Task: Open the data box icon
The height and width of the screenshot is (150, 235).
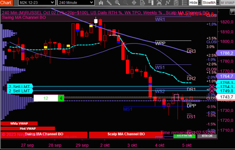Action: coord(143,3)
